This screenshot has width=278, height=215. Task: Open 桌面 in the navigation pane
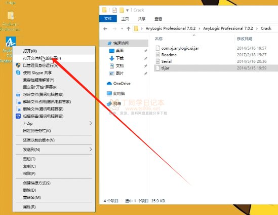[x=120, y=51]
